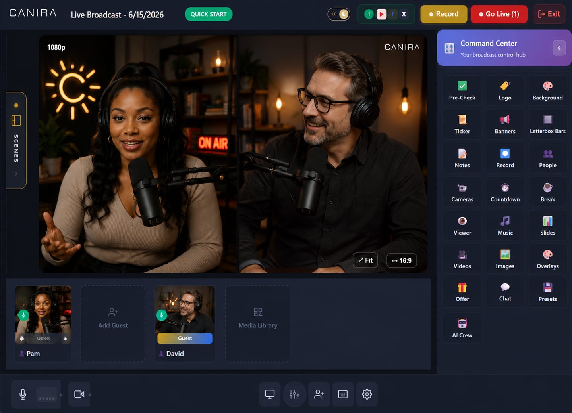
Task: Toggle the camera on/off button
Action: click(x=79, y=394)
